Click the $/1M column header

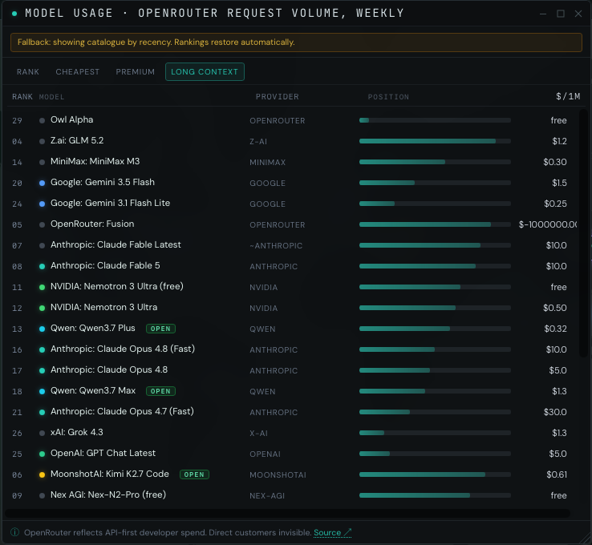click(x=568, y=96)
